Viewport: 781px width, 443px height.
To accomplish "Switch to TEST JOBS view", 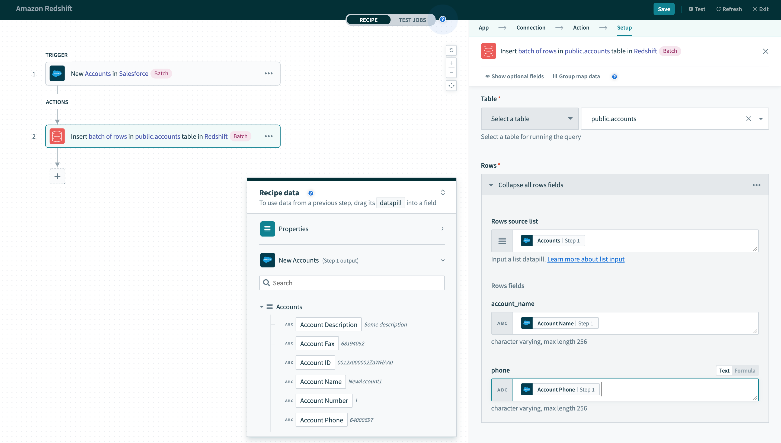I will point(412,20).
